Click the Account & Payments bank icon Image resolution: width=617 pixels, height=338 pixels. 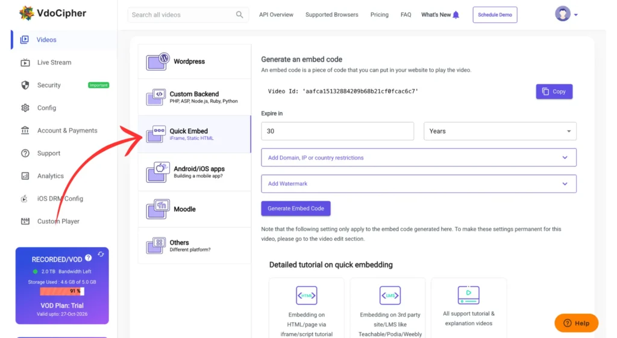point(25,130)
